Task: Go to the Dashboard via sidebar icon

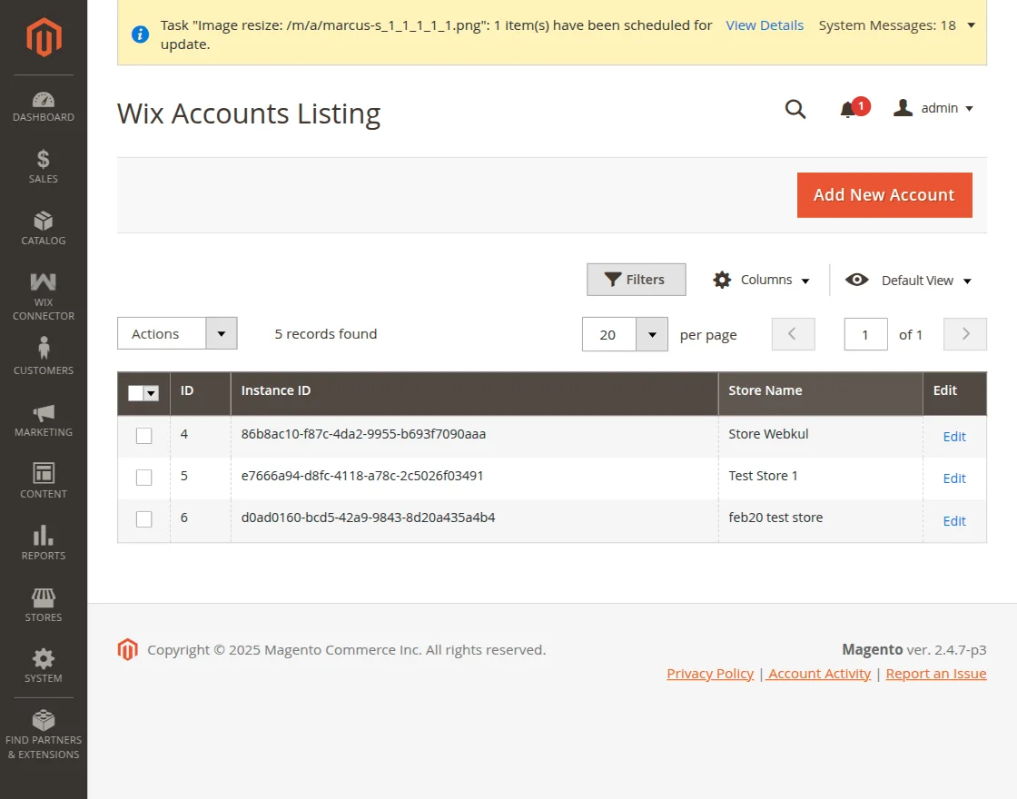Action: (43, 102)
